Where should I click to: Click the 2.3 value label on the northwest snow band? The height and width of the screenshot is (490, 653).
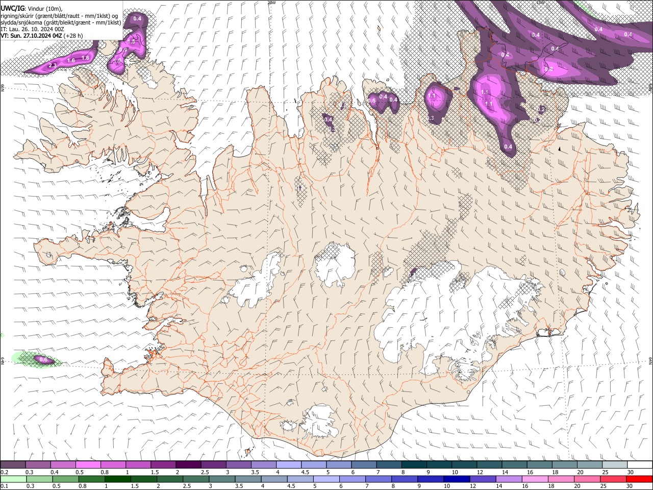click(52, 66)
